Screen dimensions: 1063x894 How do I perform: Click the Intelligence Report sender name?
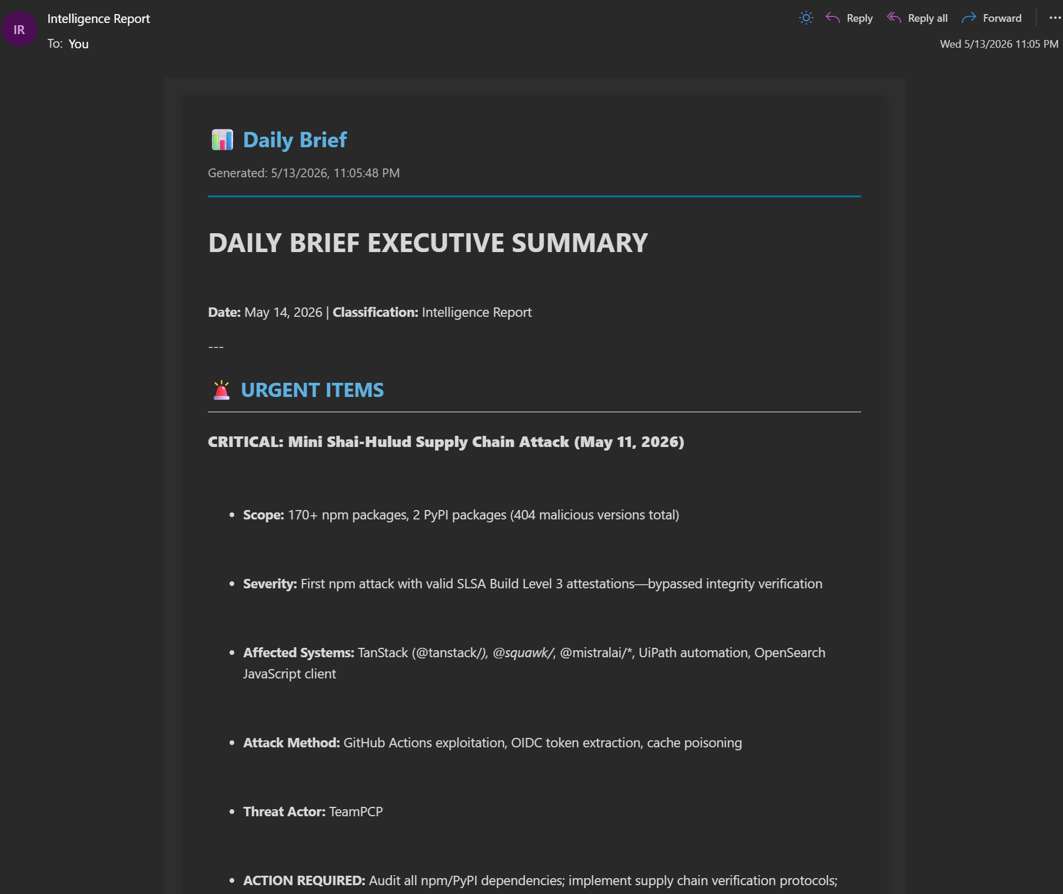pos(99,19)
